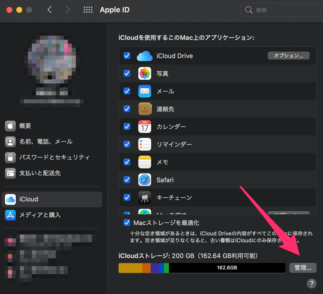Viewport: 323px width, 294px height.
Task: Click the Keychain (キーチェーン) keys icon
Action: (x=145, y=197)
